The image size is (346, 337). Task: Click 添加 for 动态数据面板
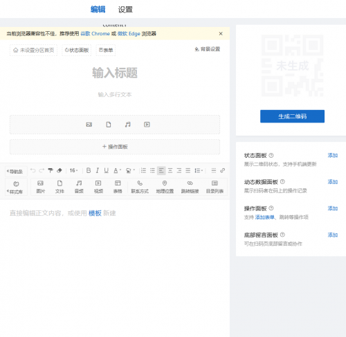click(x=333, y=182)
